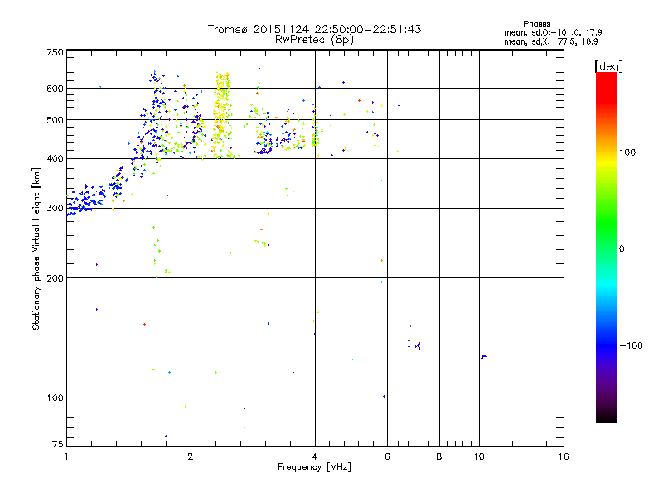Click the '300' height axis tick label
The height and width of the screenshot is (497, 663).
pyautogui.click(x=55, y=209)
